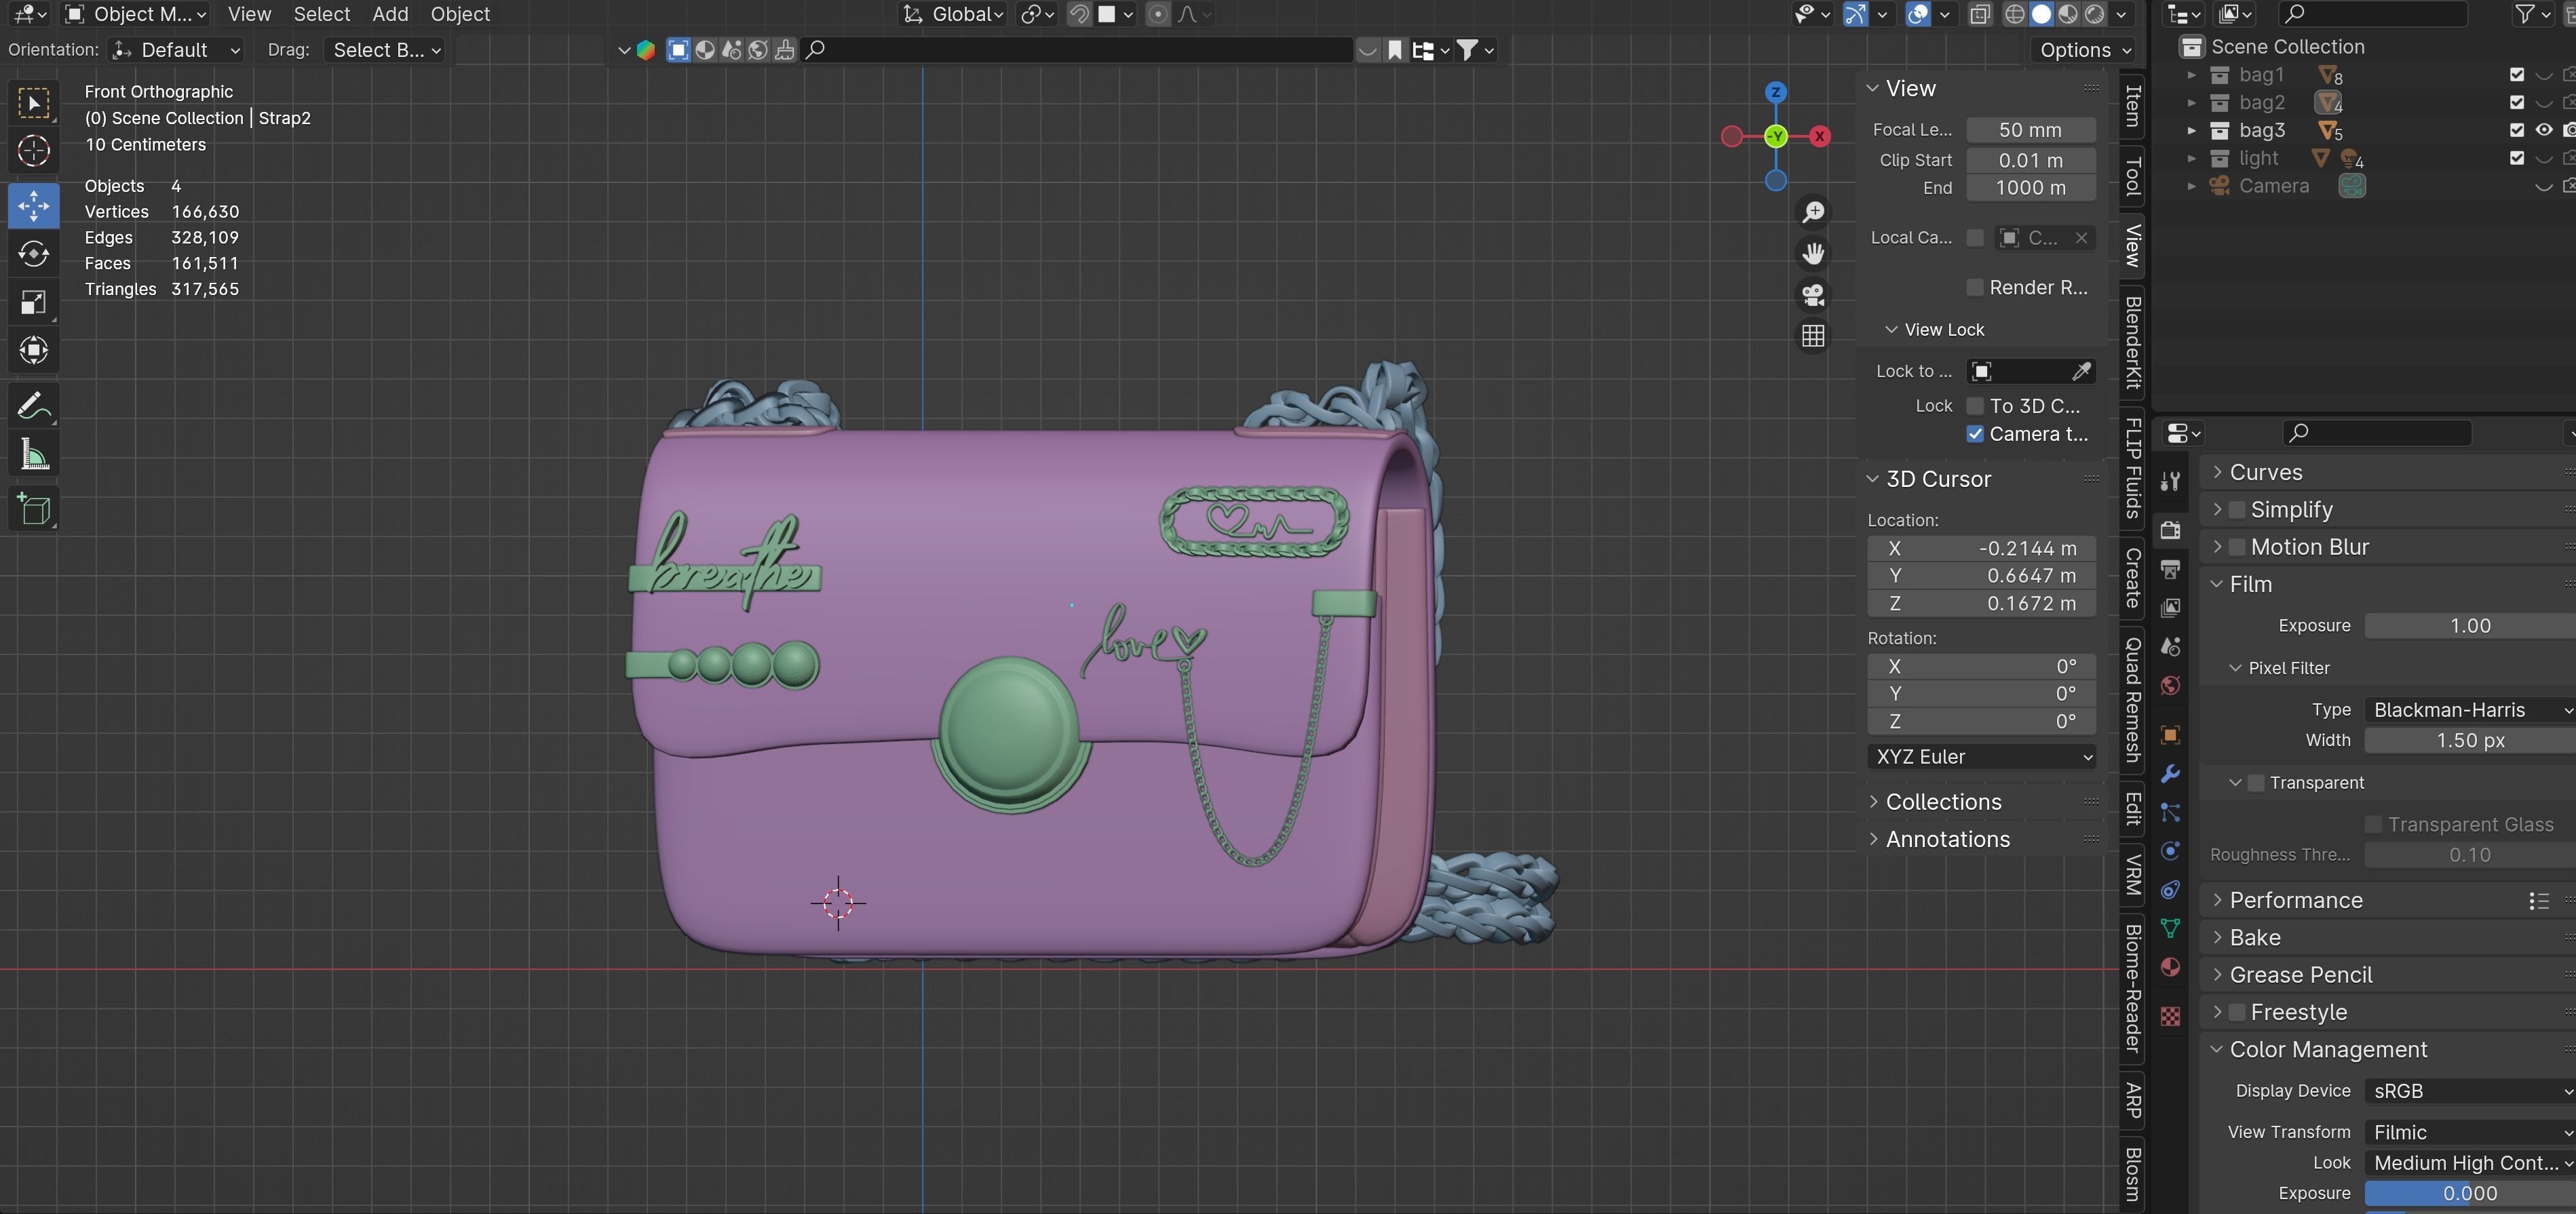Select the Move tool in toolbar
The image size is (2576, 1214).
tap(34, 206)
